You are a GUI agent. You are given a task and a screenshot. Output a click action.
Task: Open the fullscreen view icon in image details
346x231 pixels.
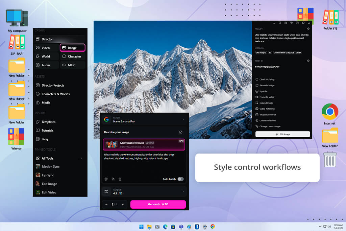[274, 23]
